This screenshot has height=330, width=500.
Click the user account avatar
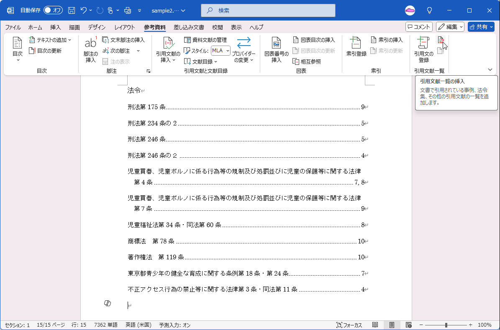[x=410, y=10]
